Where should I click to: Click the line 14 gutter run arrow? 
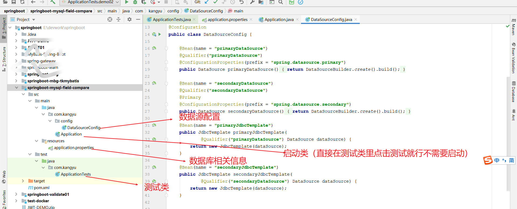pyautogui.click(x=160, y=34)
